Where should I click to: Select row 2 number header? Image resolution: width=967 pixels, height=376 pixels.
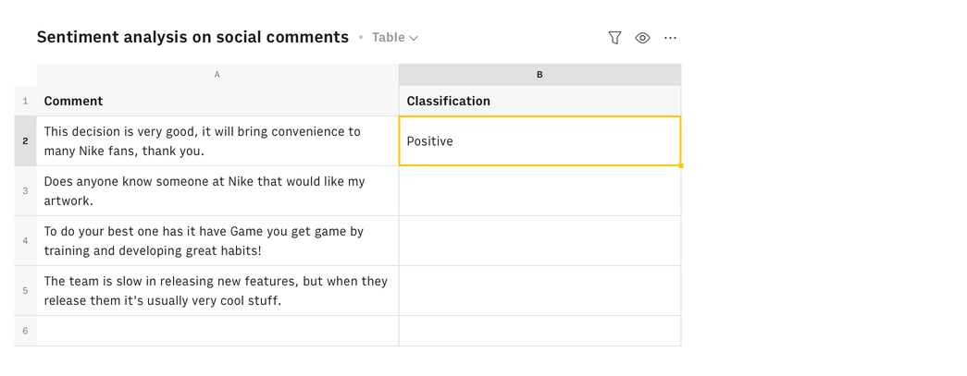[25, 141]
